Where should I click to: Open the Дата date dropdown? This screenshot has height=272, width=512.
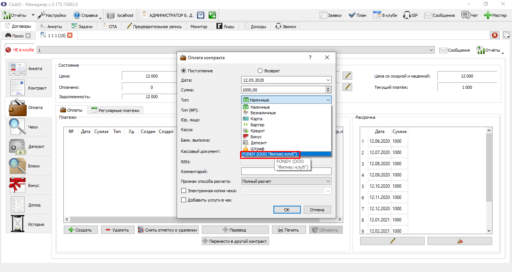coord(328,80)
